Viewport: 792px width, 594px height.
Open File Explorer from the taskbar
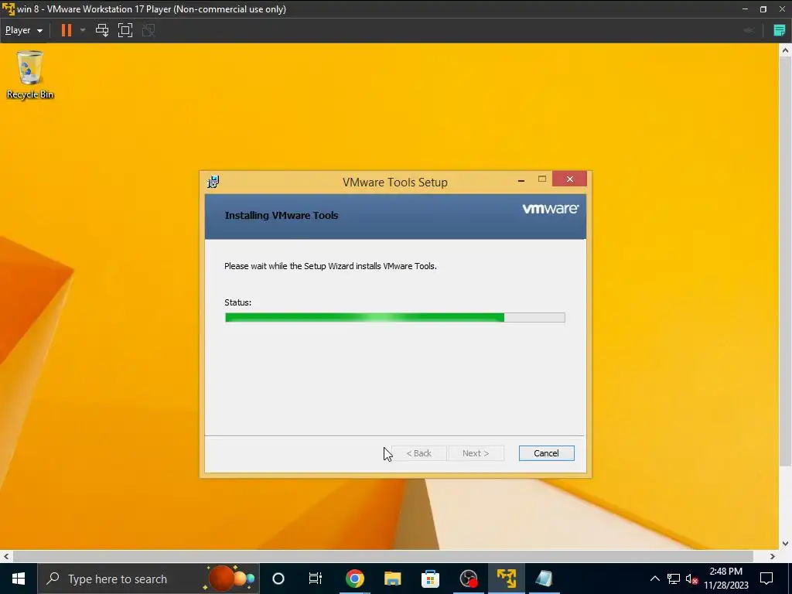point(392,579)
